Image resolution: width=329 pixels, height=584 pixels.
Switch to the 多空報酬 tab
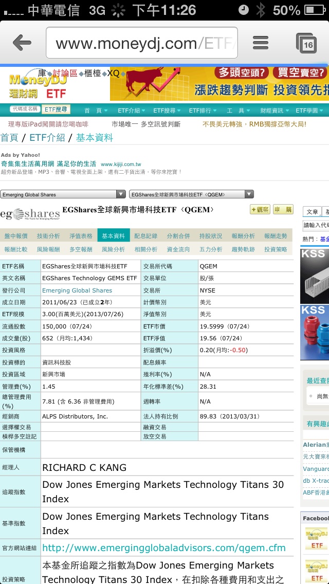pos(81,249)
